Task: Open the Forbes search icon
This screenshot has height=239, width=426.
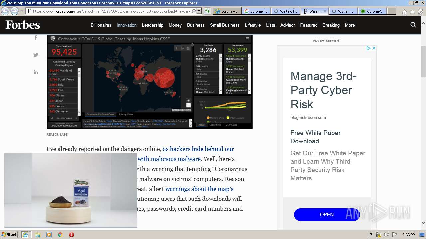Action: pos(413,25)
